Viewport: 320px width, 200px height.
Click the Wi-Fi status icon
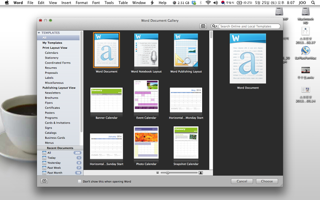point(208,3)
